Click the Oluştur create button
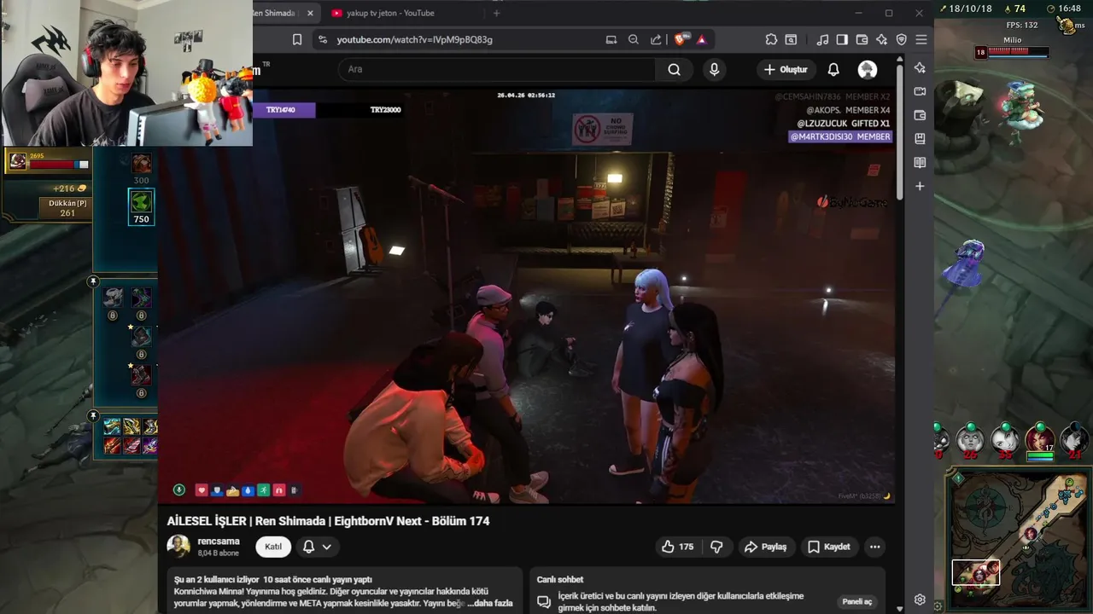The width and height of the screenshot is (1093, 614). 786,70
